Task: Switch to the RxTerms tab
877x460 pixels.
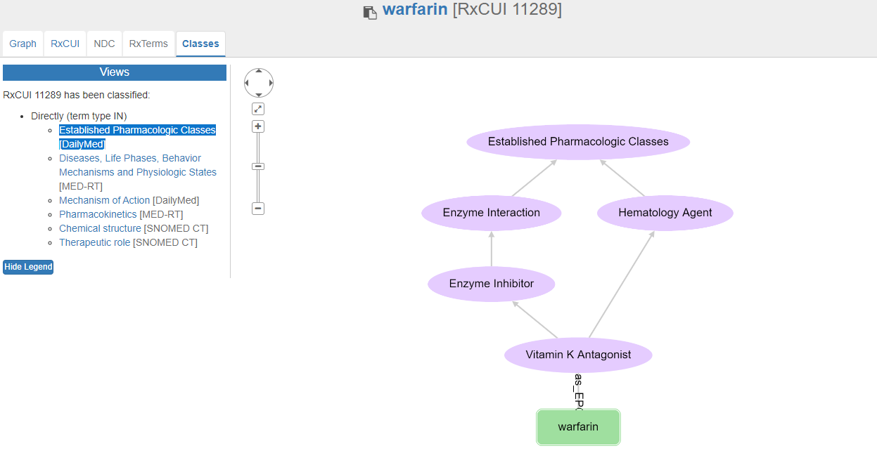Action: pos(148,44)
